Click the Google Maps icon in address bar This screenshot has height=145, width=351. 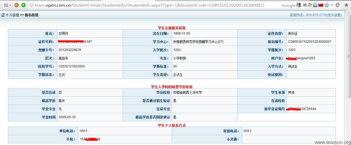point(298,5)
